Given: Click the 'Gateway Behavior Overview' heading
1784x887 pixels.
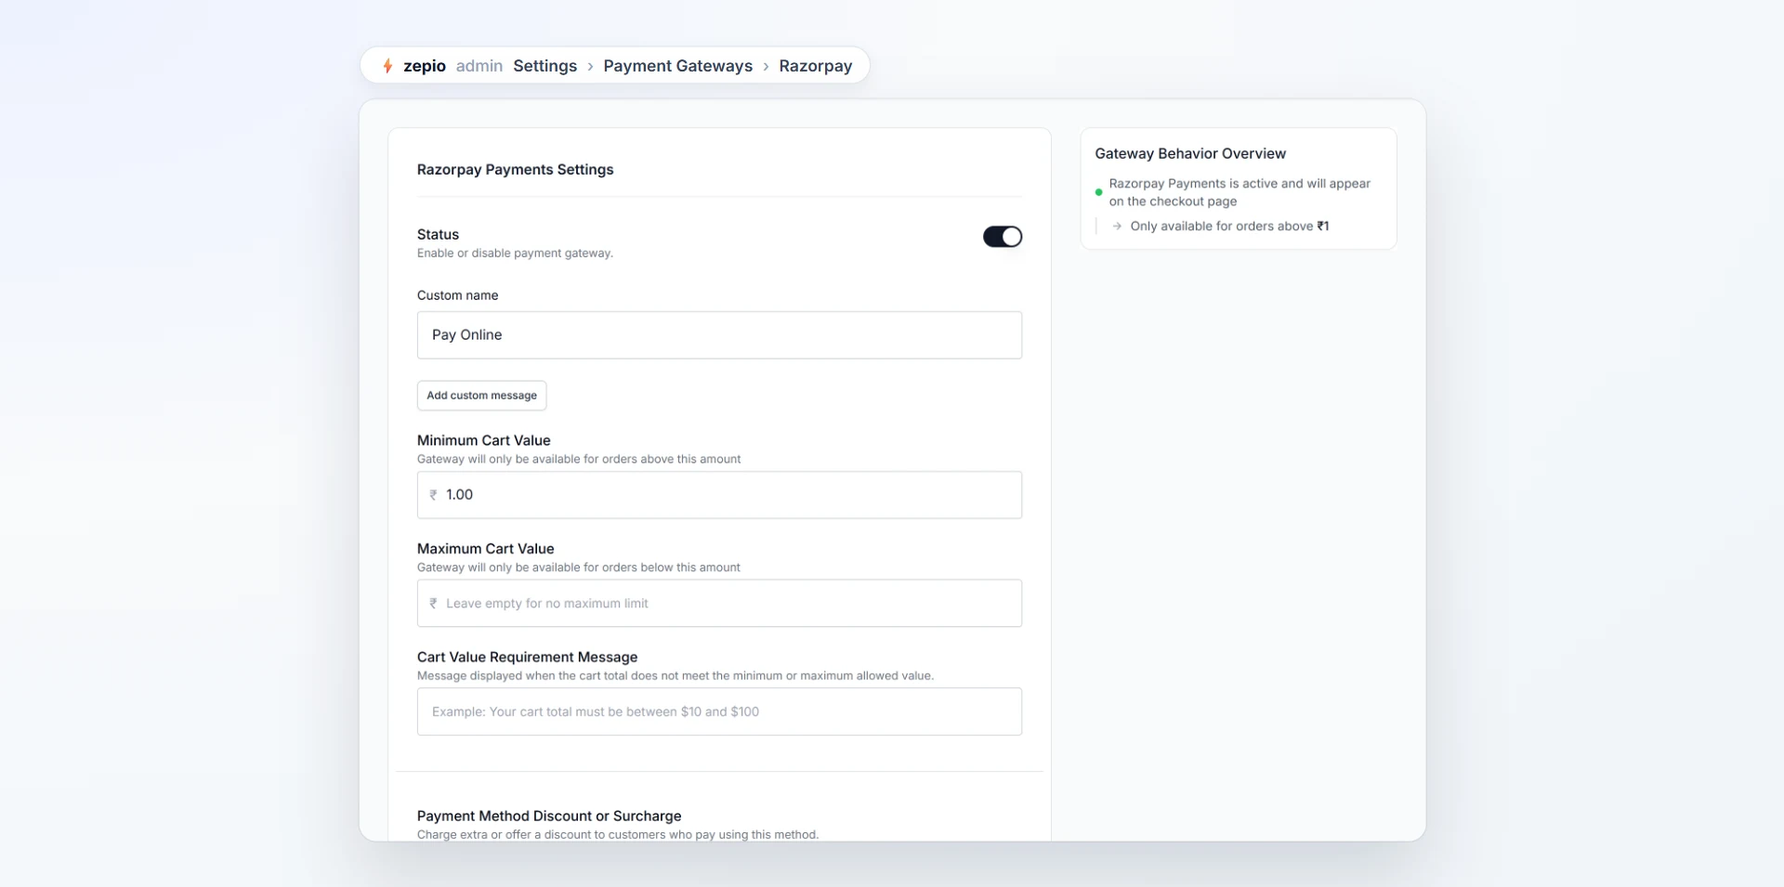Looking at the screenshot, I should tap(1190, 153).
